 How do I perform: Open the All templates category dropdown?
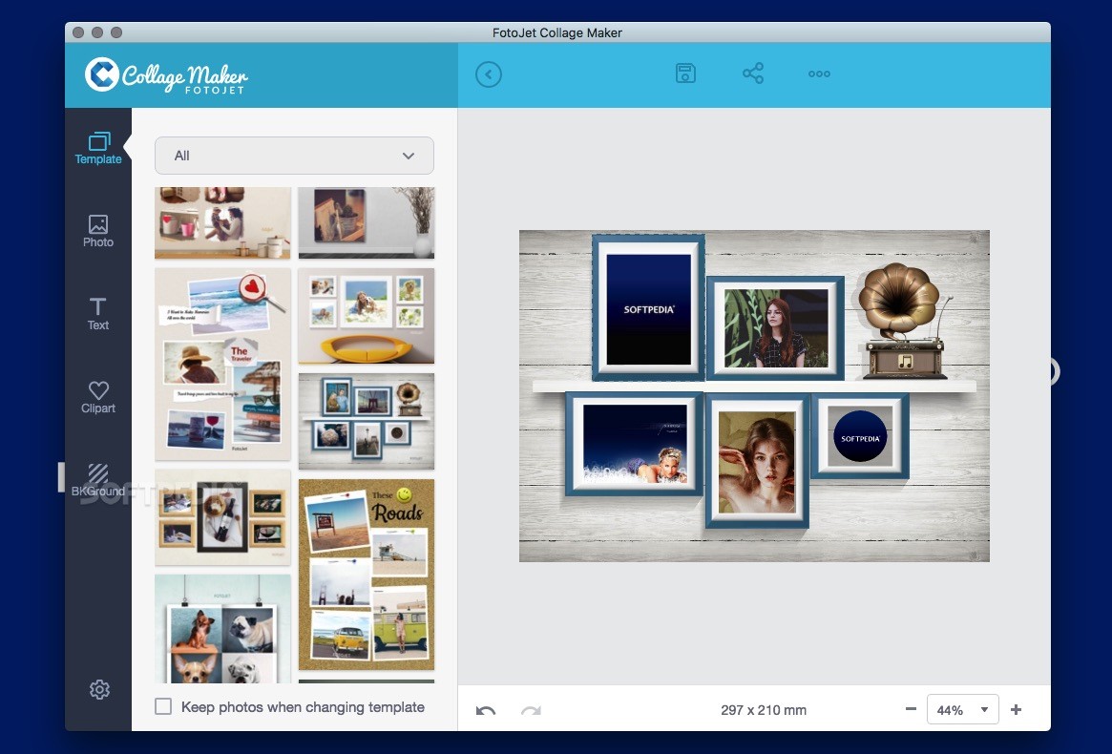[293, 156]
